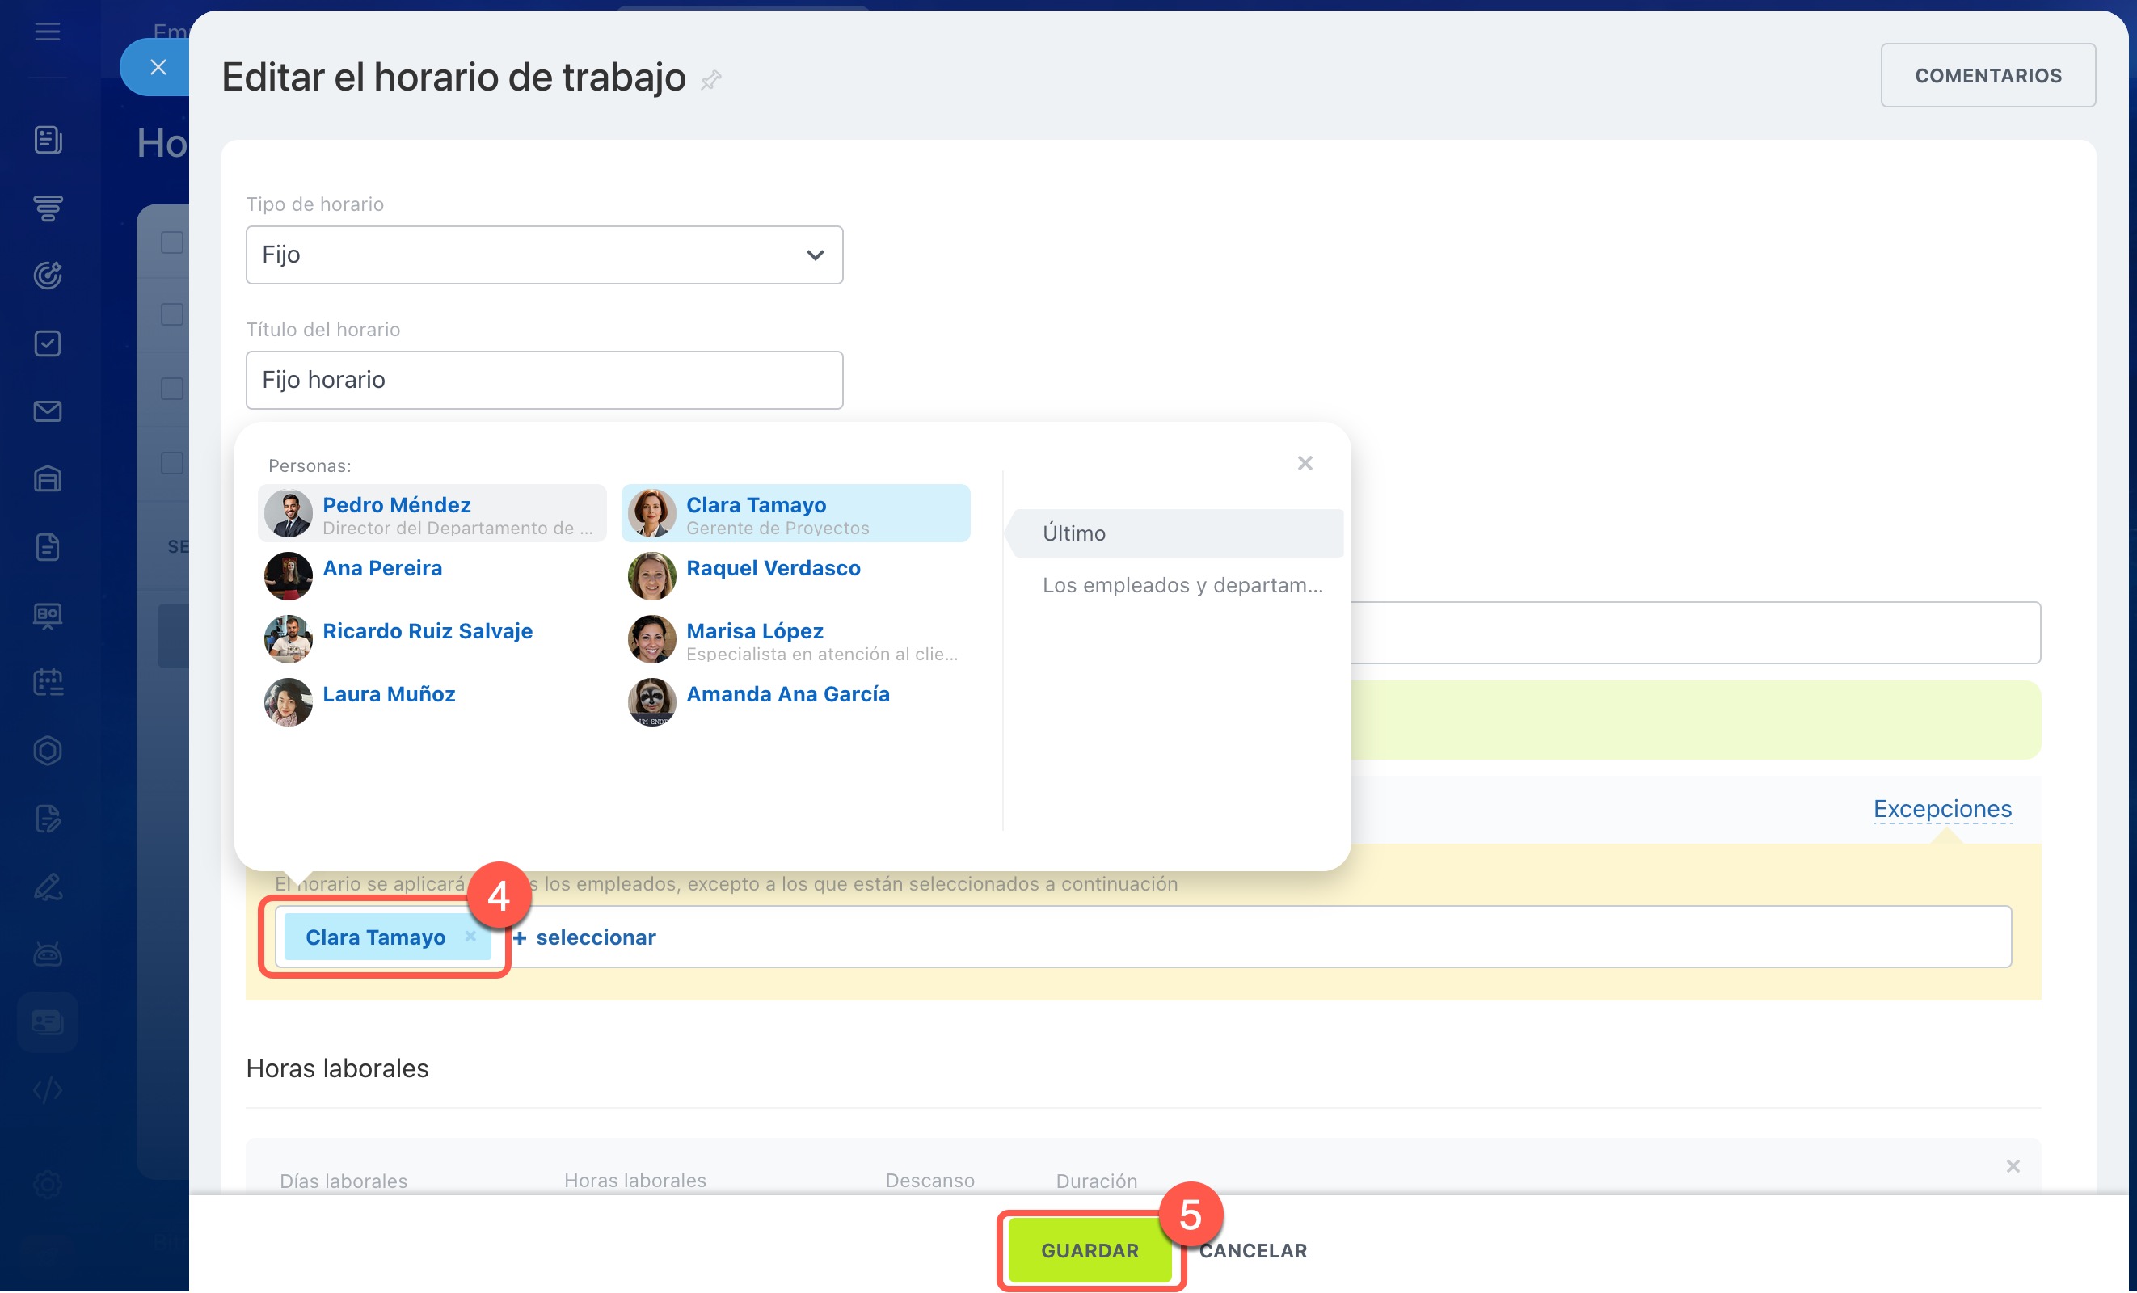This screenshot has width=2137, height=1293.
Task: Close the Personas selection popup
Action: [1305, 463]
